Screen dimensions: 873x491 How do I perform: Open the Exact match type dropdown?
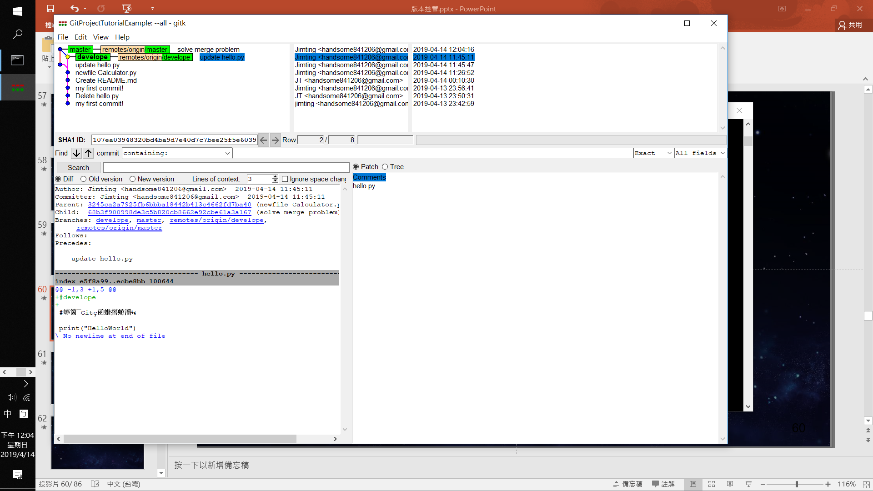[x=669, y=153]
